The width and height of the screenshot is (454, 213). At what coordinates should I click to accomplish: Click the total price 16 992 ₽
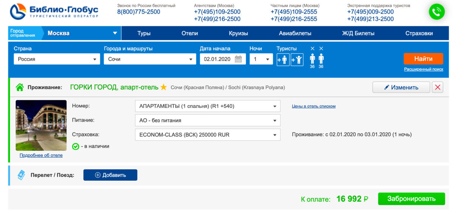(352, 199)
